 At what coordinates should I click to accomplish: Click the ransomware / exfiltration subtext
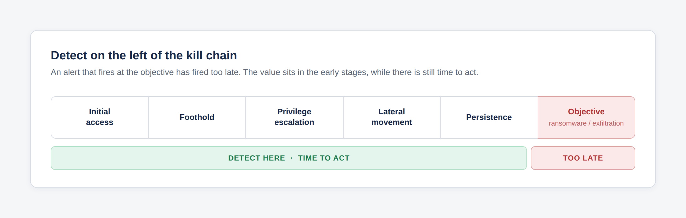pos(586,123)
